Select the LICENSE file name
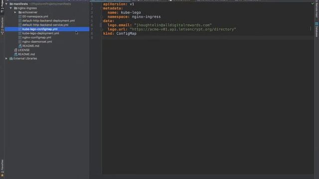319x179 pixels. [23, 50]
